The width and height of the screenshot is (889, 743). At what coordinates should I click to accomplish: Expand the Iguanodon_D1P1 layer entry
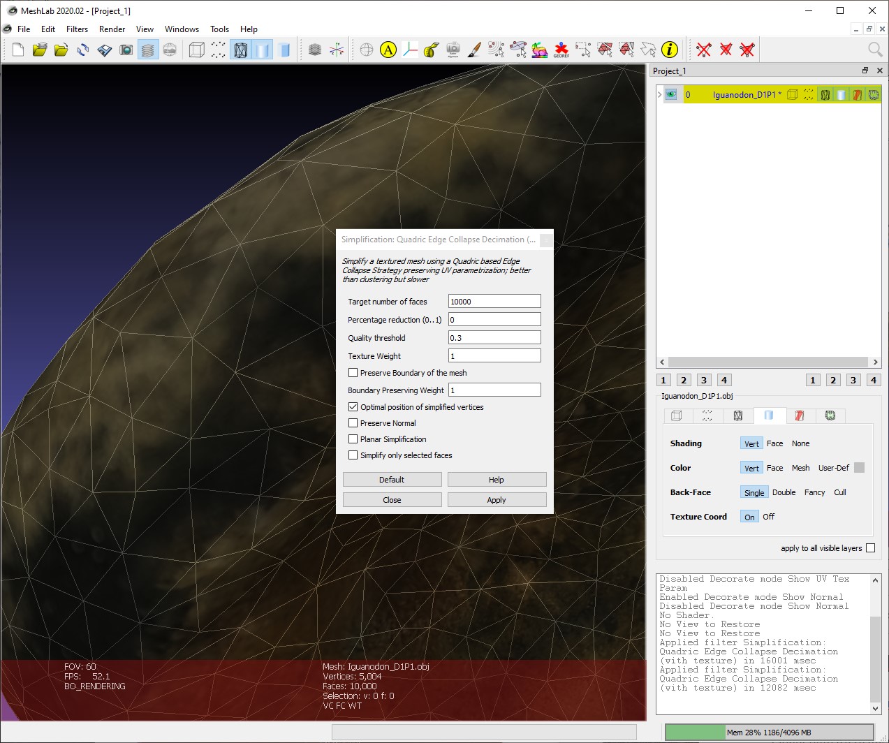[659, 94]
